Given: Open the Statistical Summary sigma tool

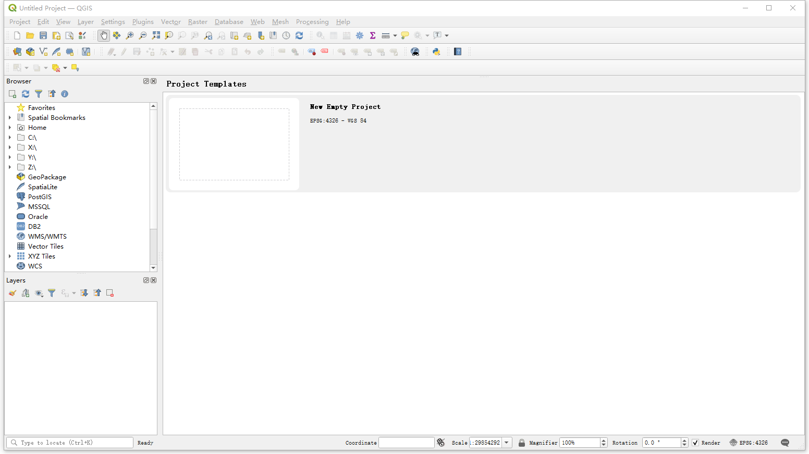Looking at the screenshot, I should pyautogui.click(x=373, y=35).
